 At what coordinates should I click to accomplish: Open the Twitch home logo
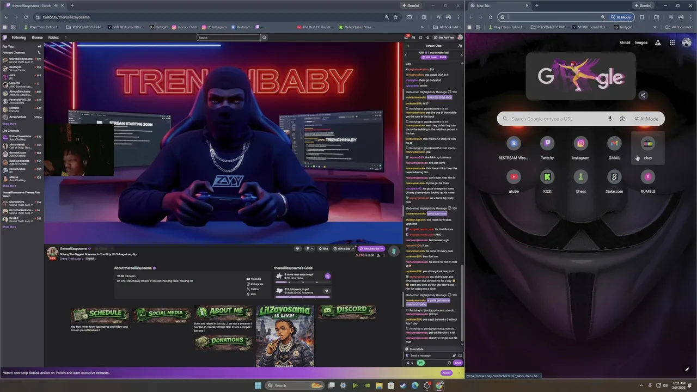coord(5,38)
